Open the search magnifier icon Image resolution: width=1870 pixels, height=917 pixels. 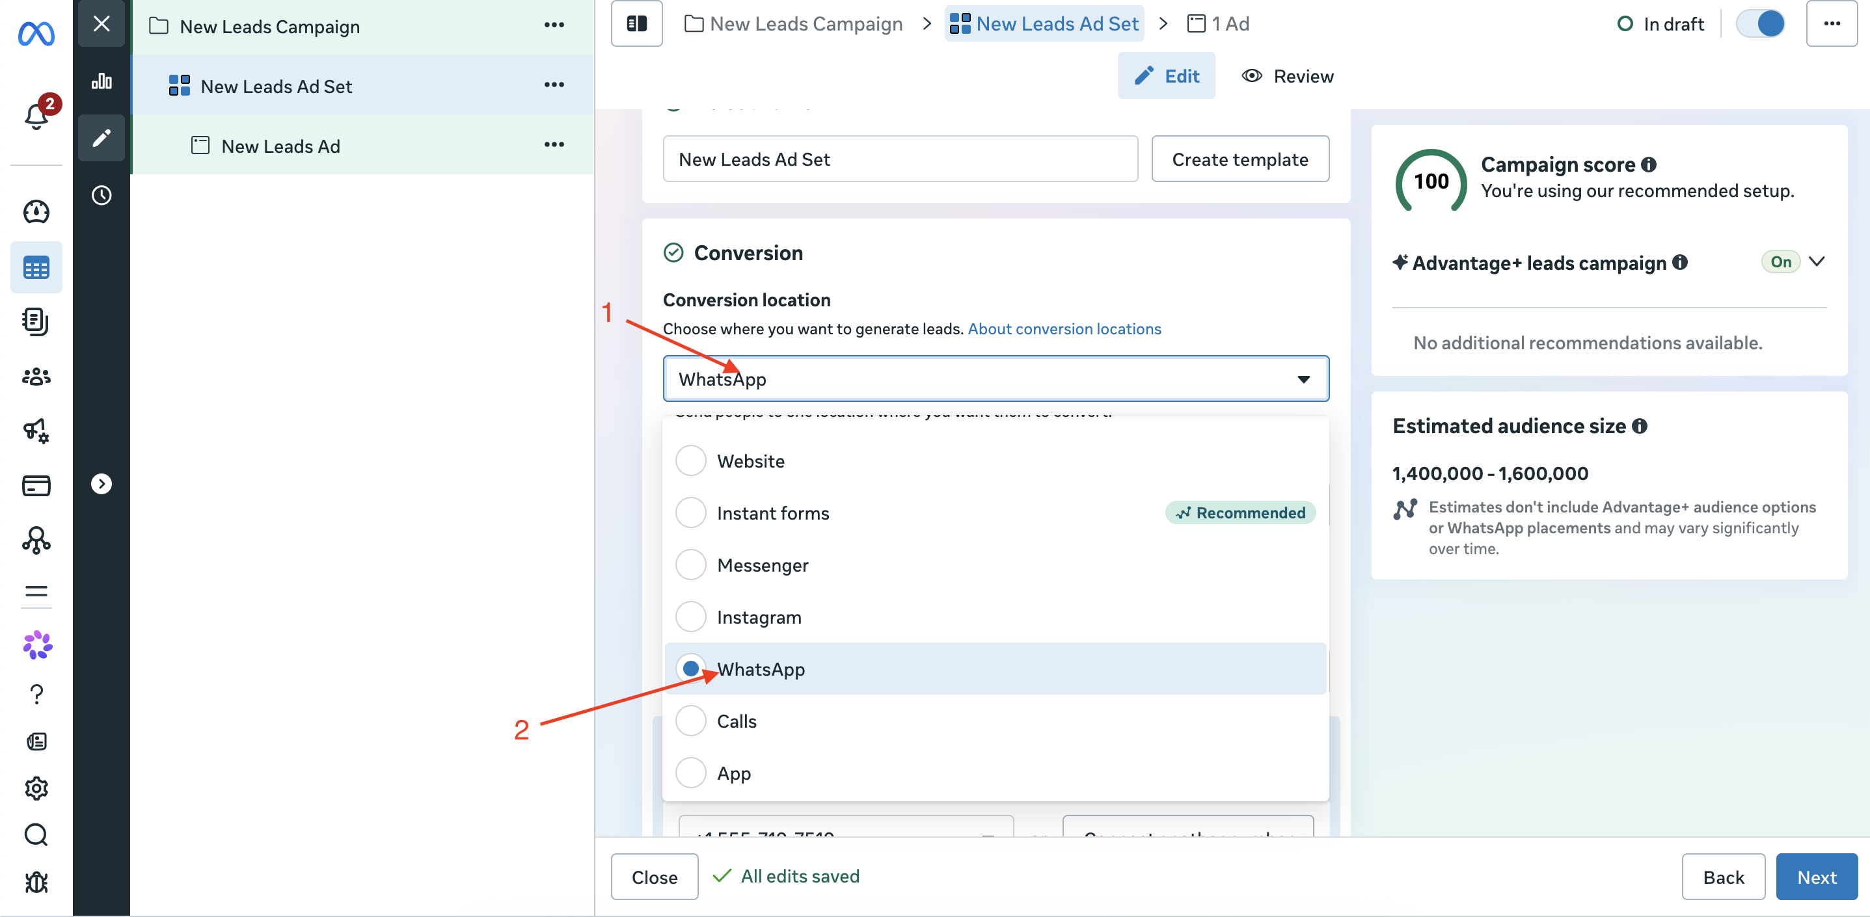(x=36, y=835)
